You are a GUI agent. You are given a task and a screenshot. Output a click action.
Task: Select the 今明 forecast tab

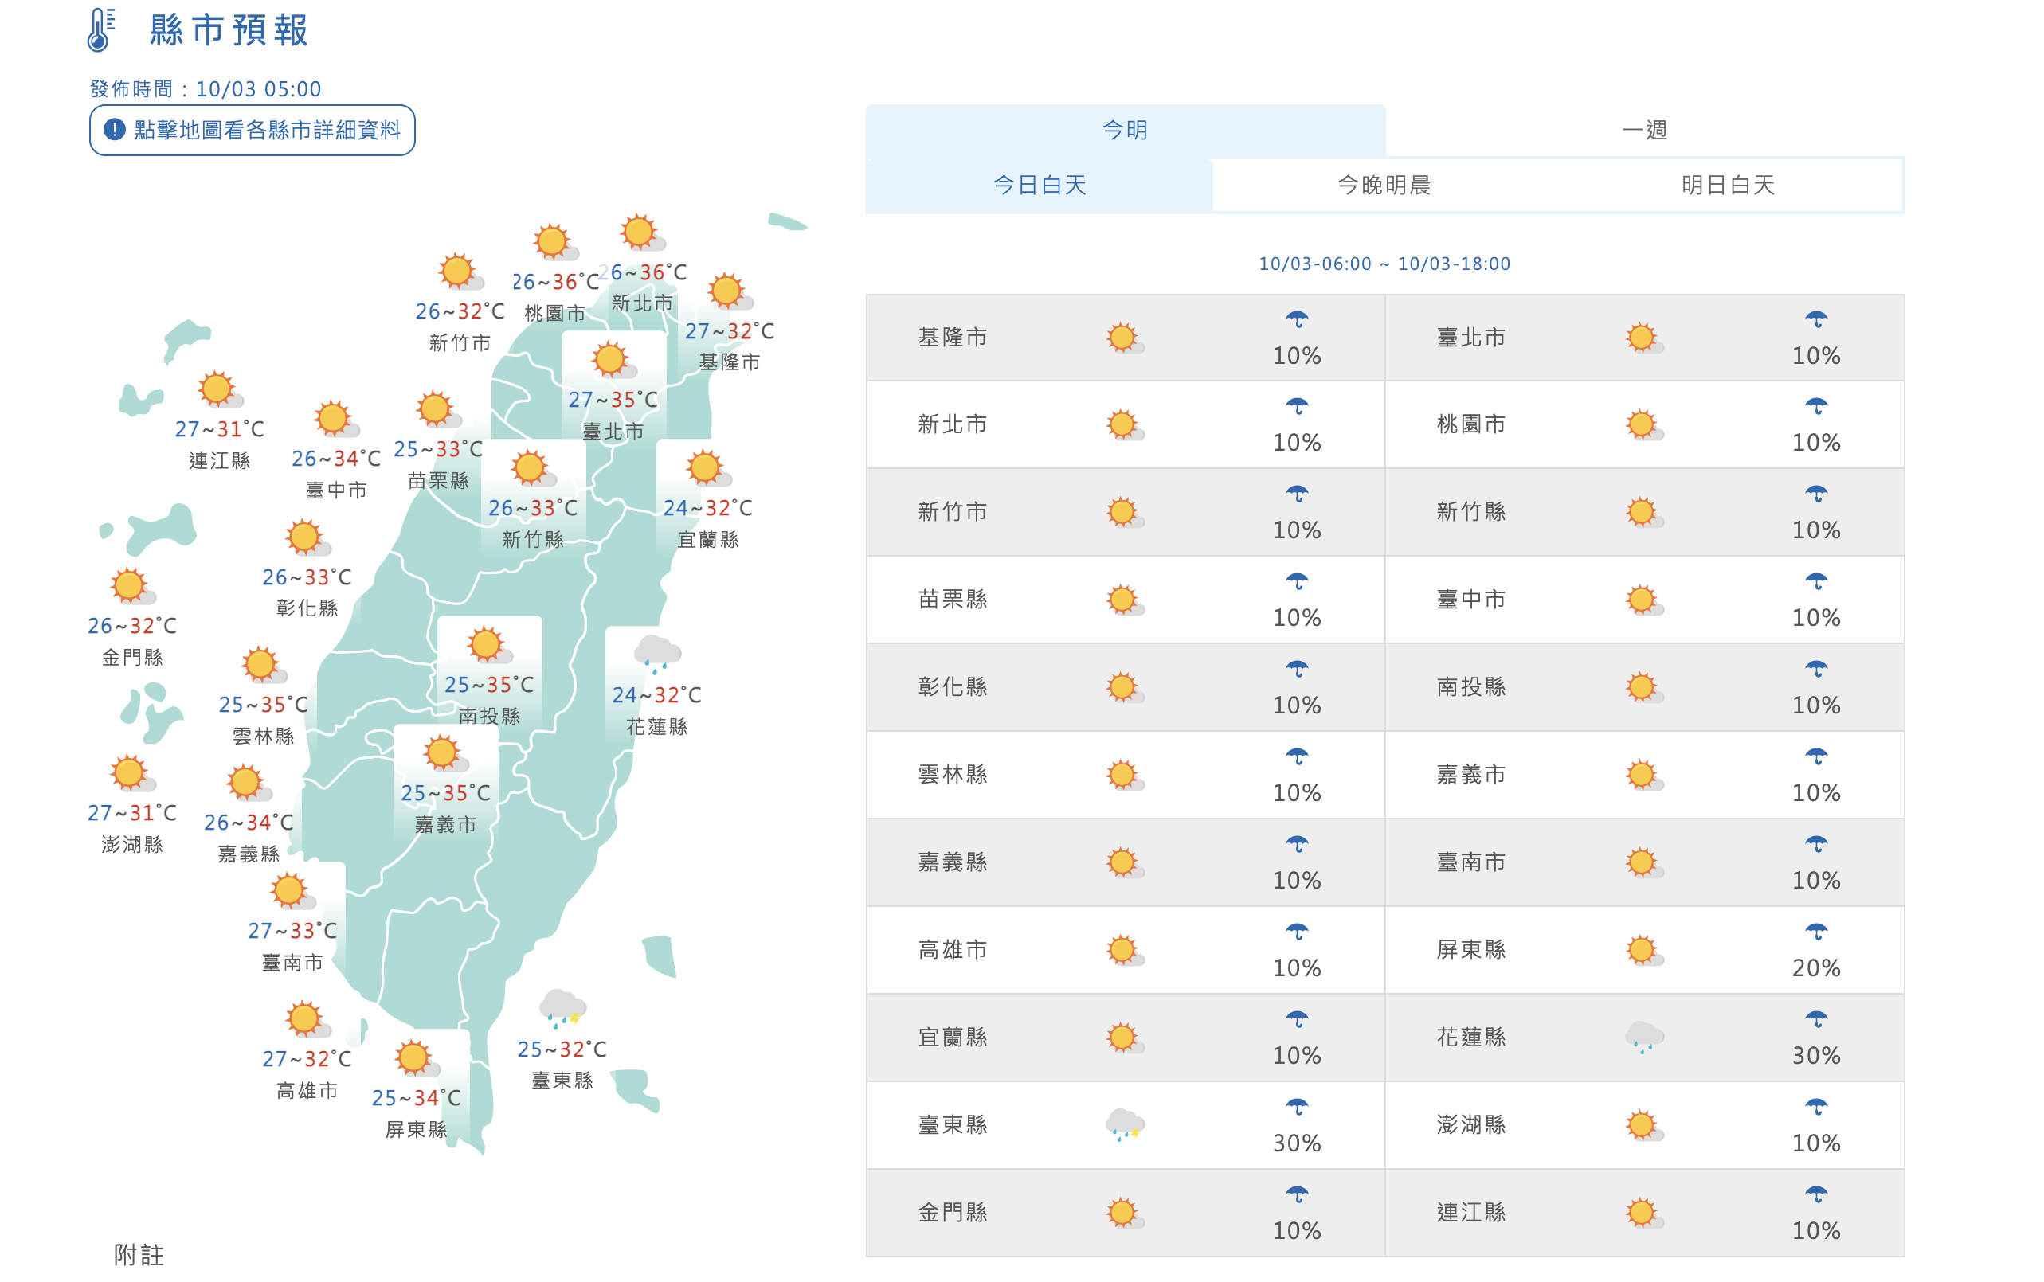click(1125, 131)
